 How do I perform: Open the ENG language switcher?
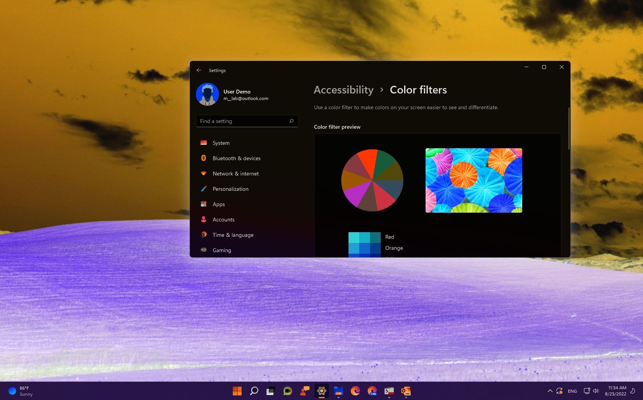point(572,391)
